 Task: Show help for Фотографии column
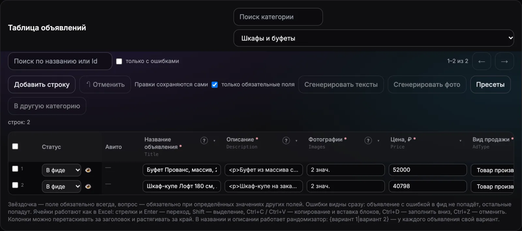[368, 141]
